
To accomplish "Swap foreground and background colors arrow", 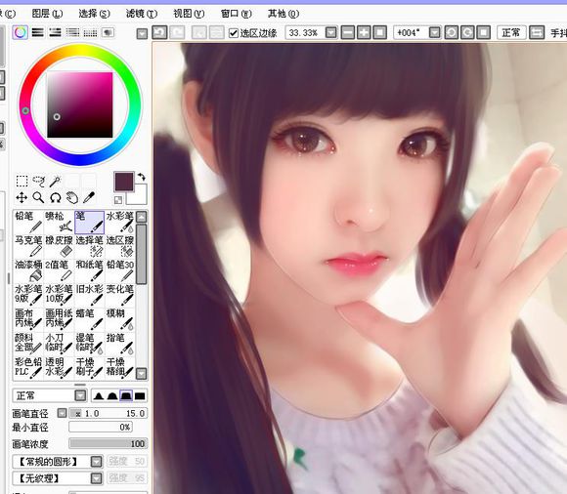I will (142, 177).
